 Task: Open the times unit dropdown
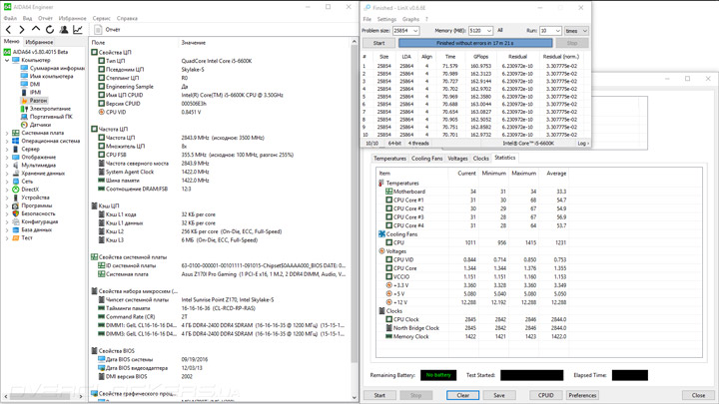(575, 31)
